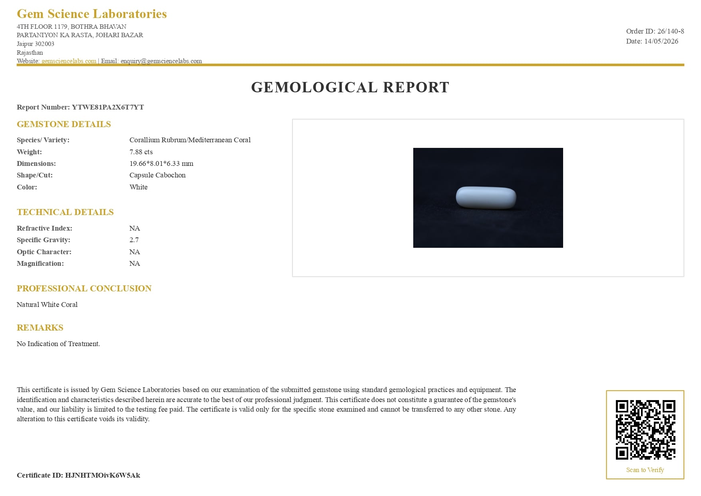Select the dimensions 19.66*8.01*6.33 mm

click(161, 163)
